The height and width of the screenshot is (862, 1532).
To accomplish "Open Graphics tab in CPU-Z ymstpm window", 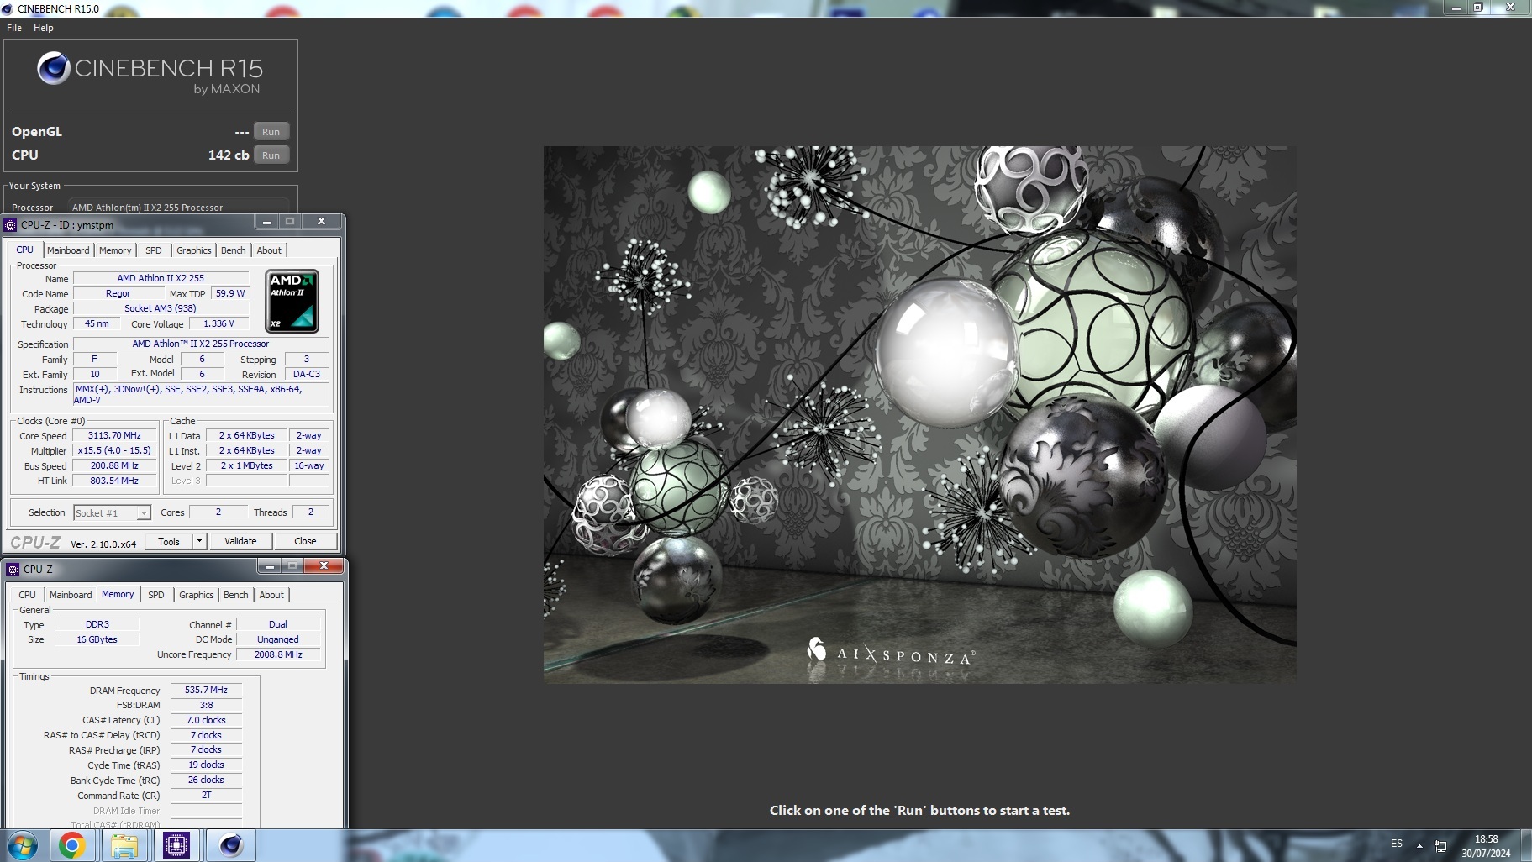I will (x=194, y=250).
